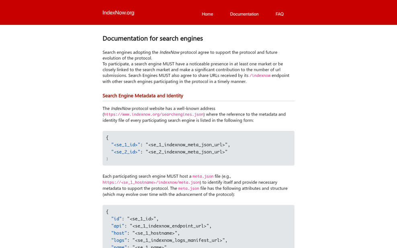The height and width of the screenshot is (248, 397).
Task: Click the IndexNow.org site logo
Action: (118, 12)
